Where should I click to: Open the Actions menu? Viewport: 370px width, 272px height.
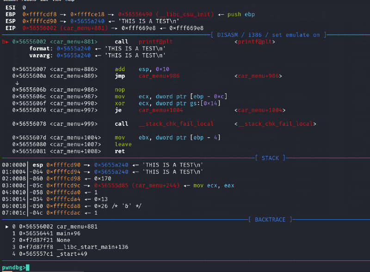tap(28, 1)
